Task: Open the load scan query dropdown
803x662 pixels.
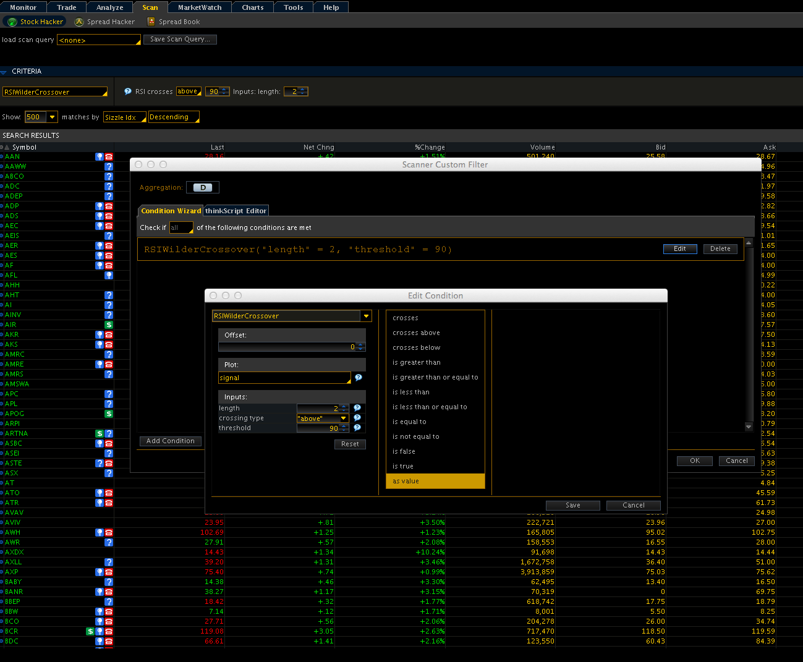Action: pos(99,40)
